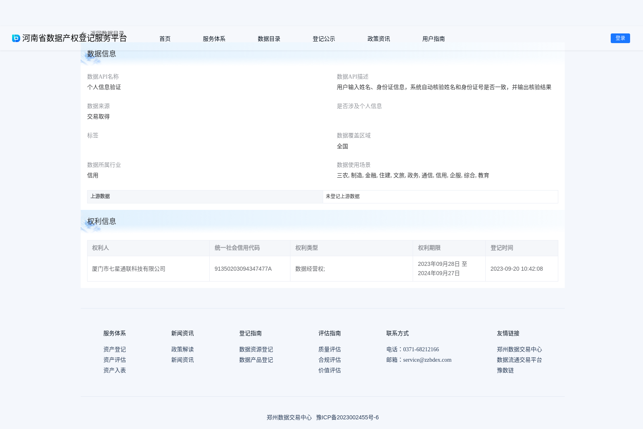The width and height of the screenshot is (643, 429).
Task: Open the 服务体系 navigation menu
Action: click(x=214, y=39)
